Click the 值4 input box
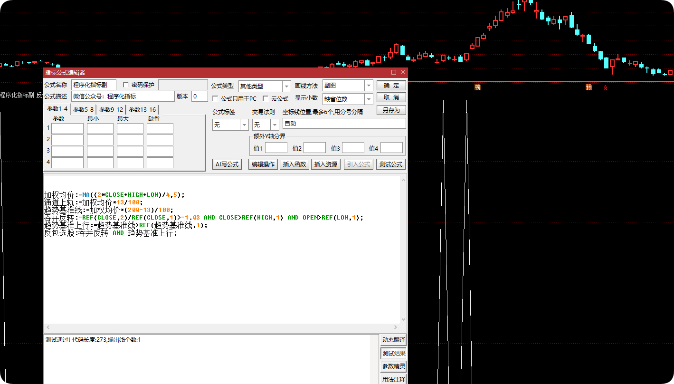This screenshot has width=674, height=384. [391, 148]
